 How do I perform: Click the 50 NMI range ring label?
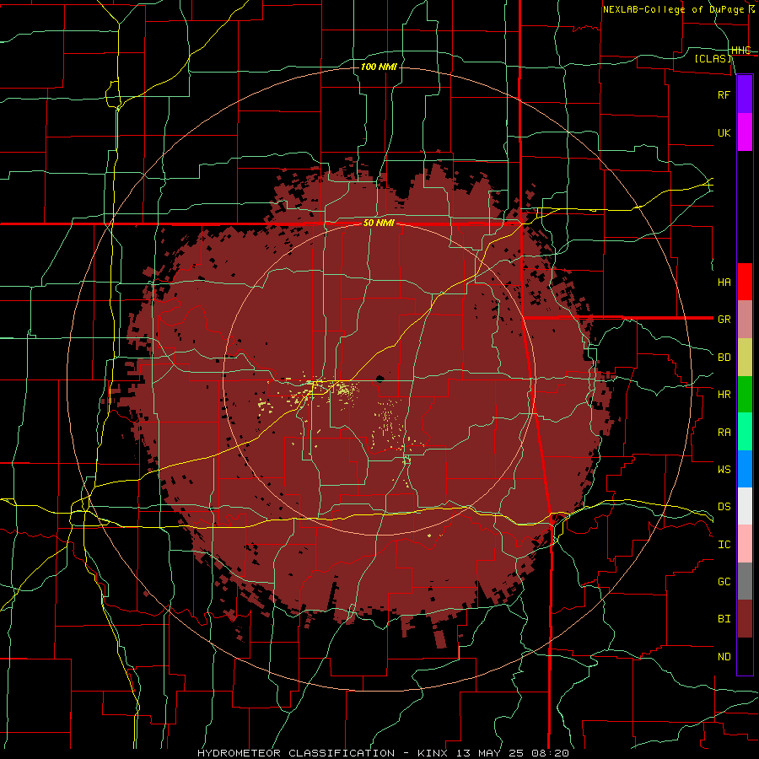(379, 223)
